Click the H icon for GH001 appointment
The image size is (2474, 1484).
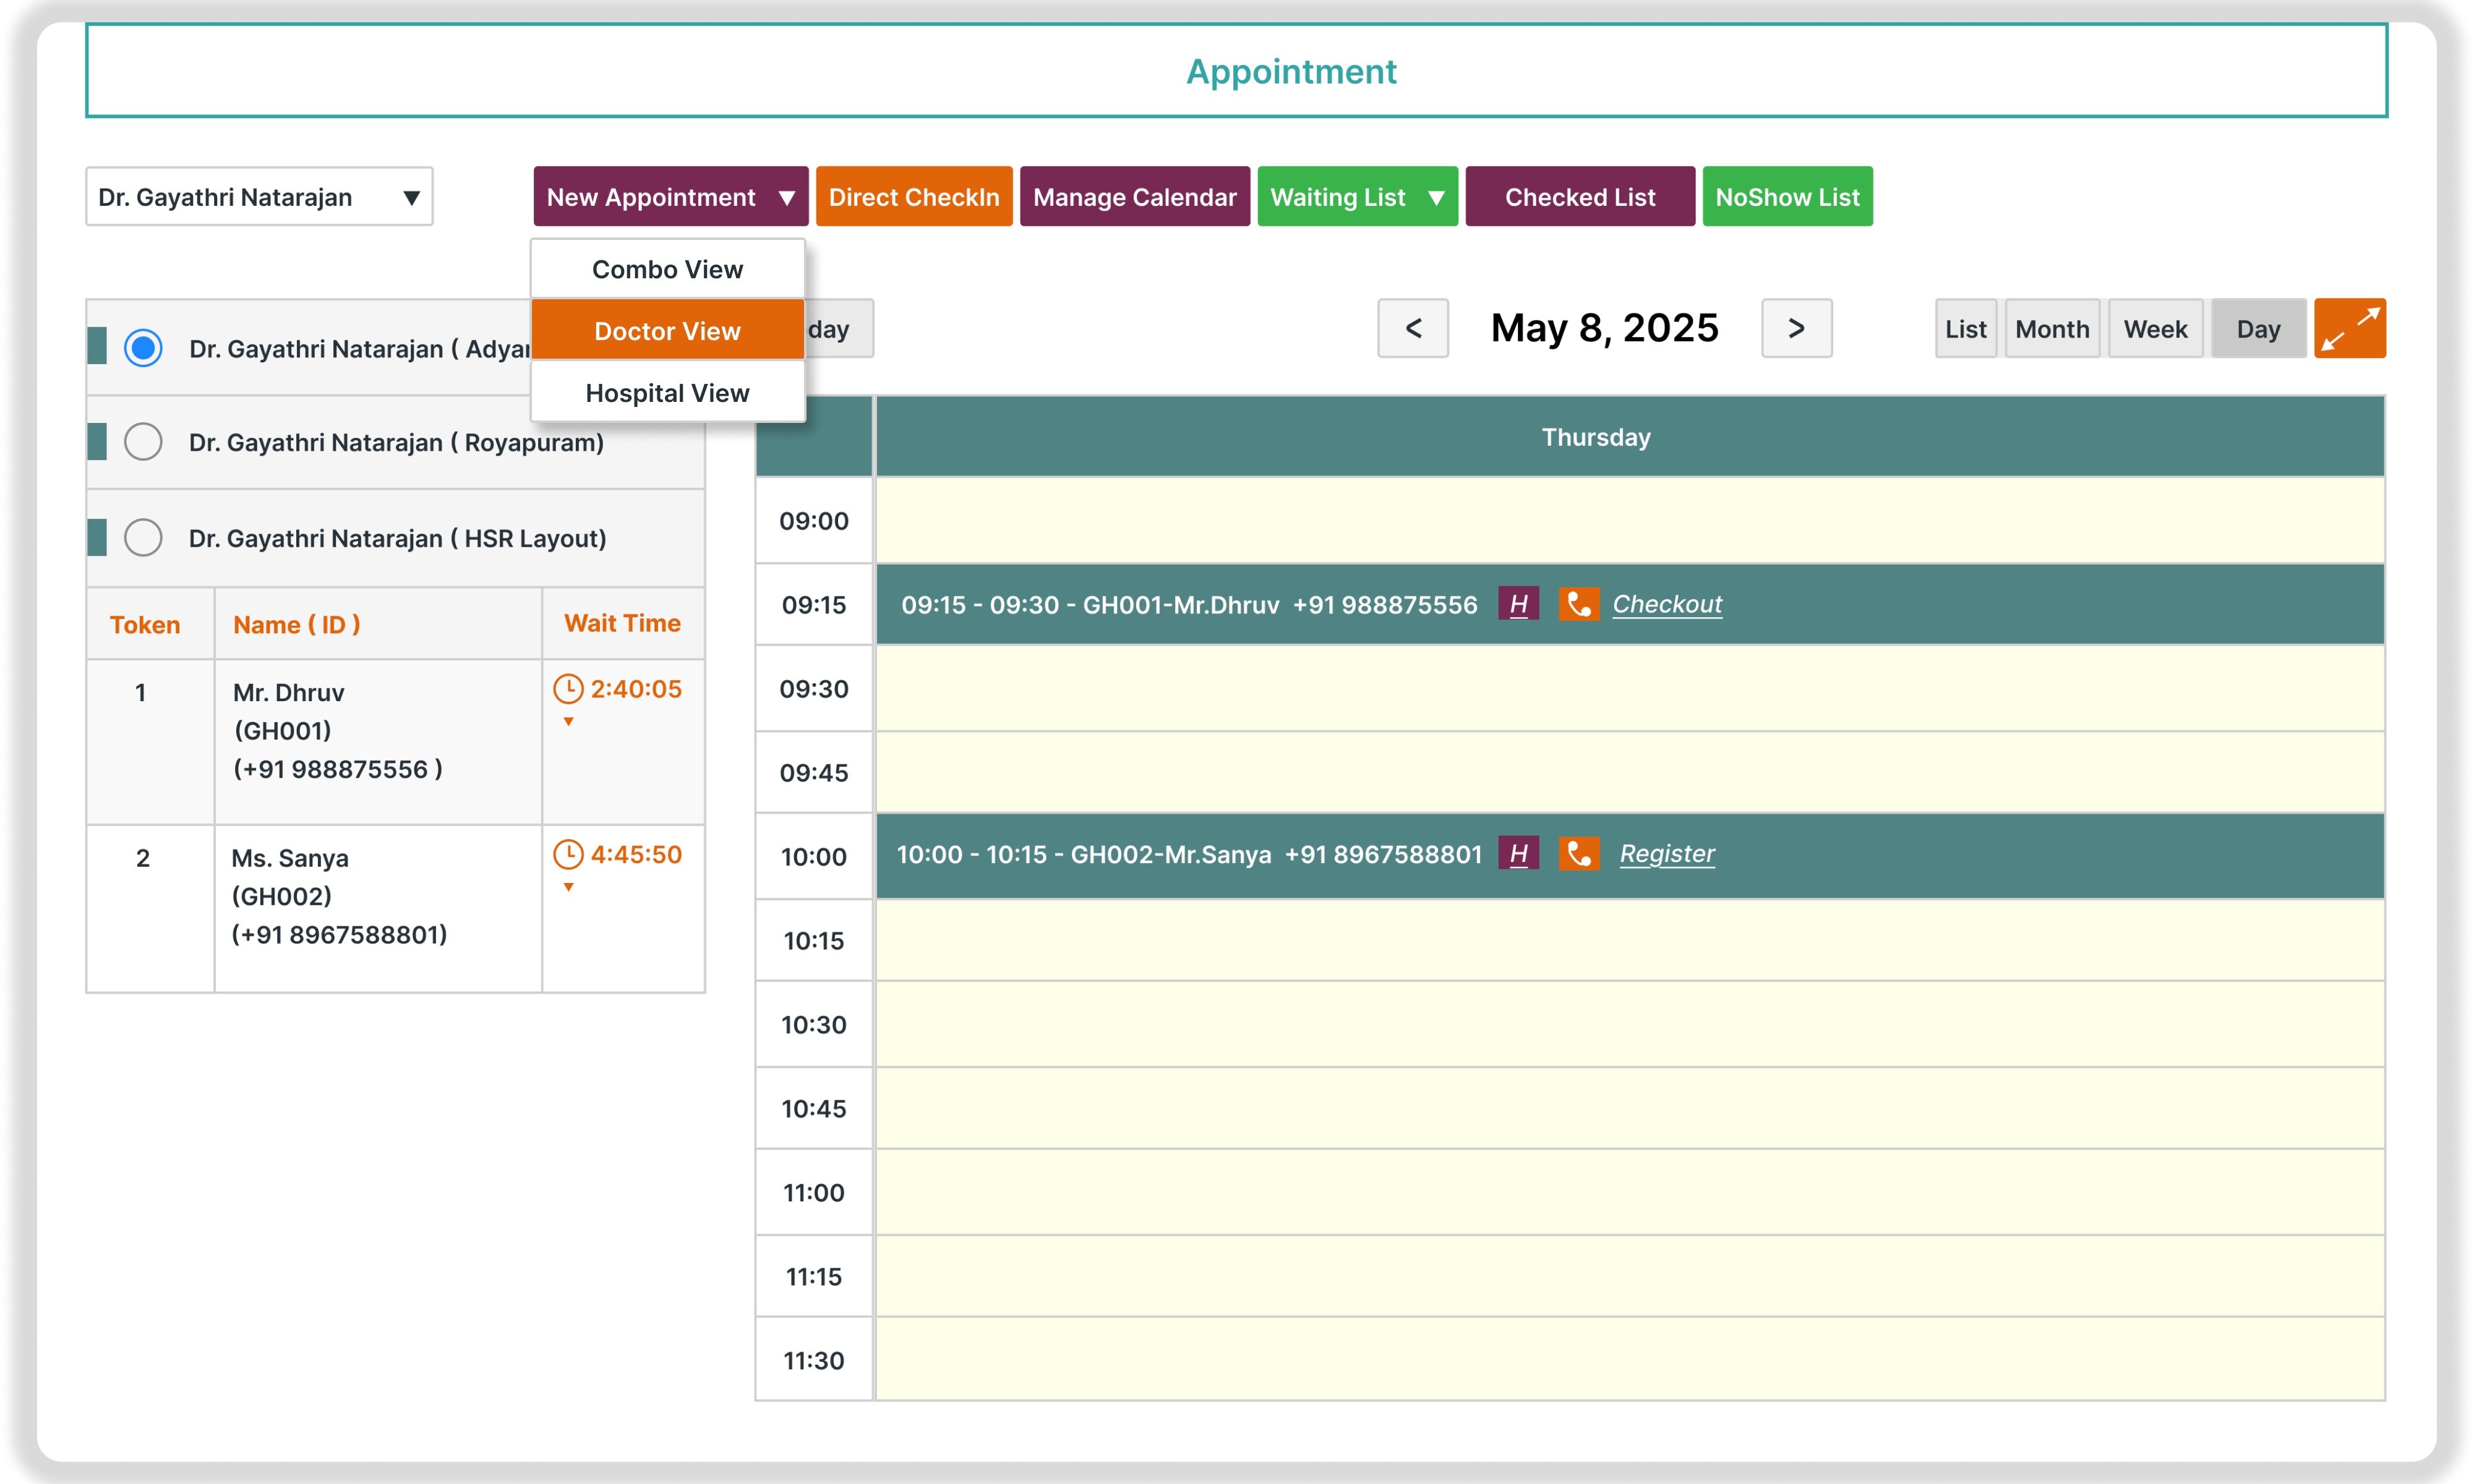coord(1518,604)
